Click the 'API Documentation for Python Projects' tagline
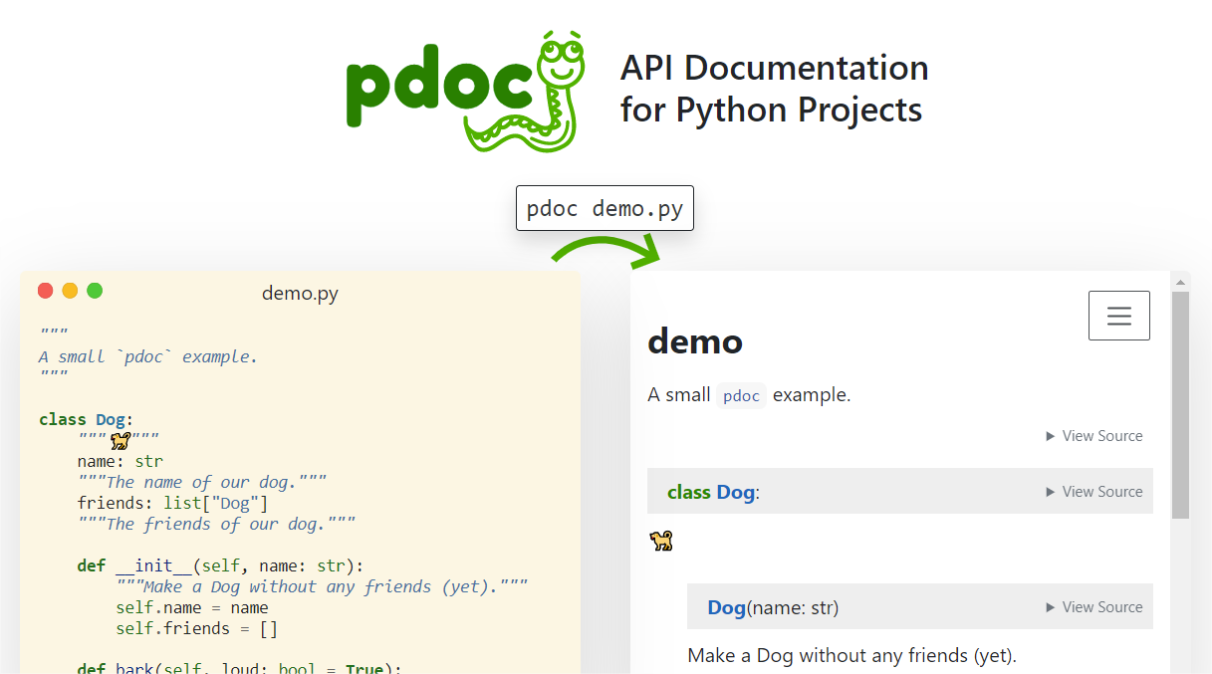This screenshot has width=1212, height=674. coord(774,89)
